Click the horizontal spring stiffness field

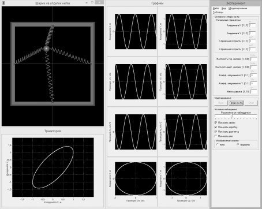point(254,59)
